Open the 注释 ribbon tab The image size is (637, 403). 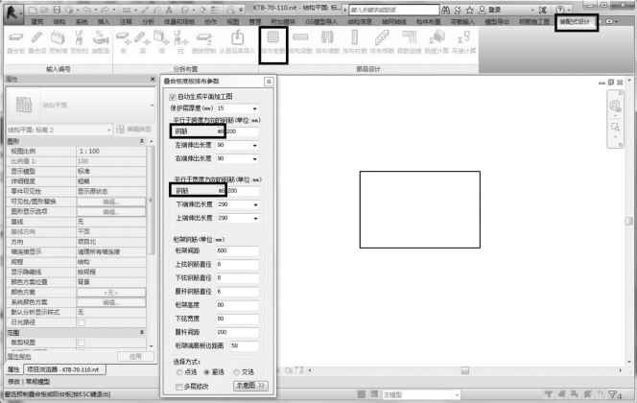click(126, 22)
